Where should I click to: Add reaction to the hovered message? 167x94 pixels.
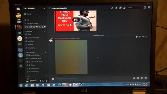pos(136,37)
